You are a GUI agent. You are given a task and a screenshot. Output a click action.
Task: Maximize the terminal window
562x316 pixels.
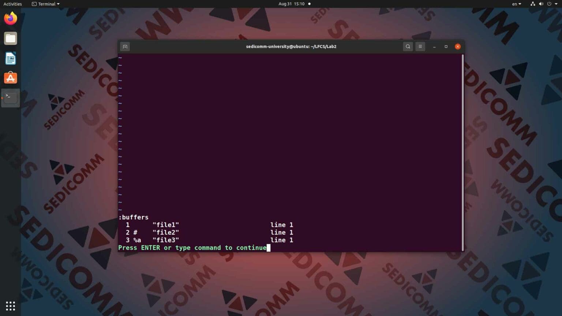click(446, 46)
